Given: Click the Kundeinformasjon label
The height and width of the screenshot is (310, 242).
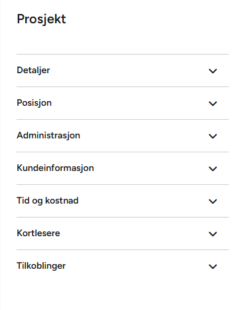Looking at the screenshot, I should (x=56, y=168).
